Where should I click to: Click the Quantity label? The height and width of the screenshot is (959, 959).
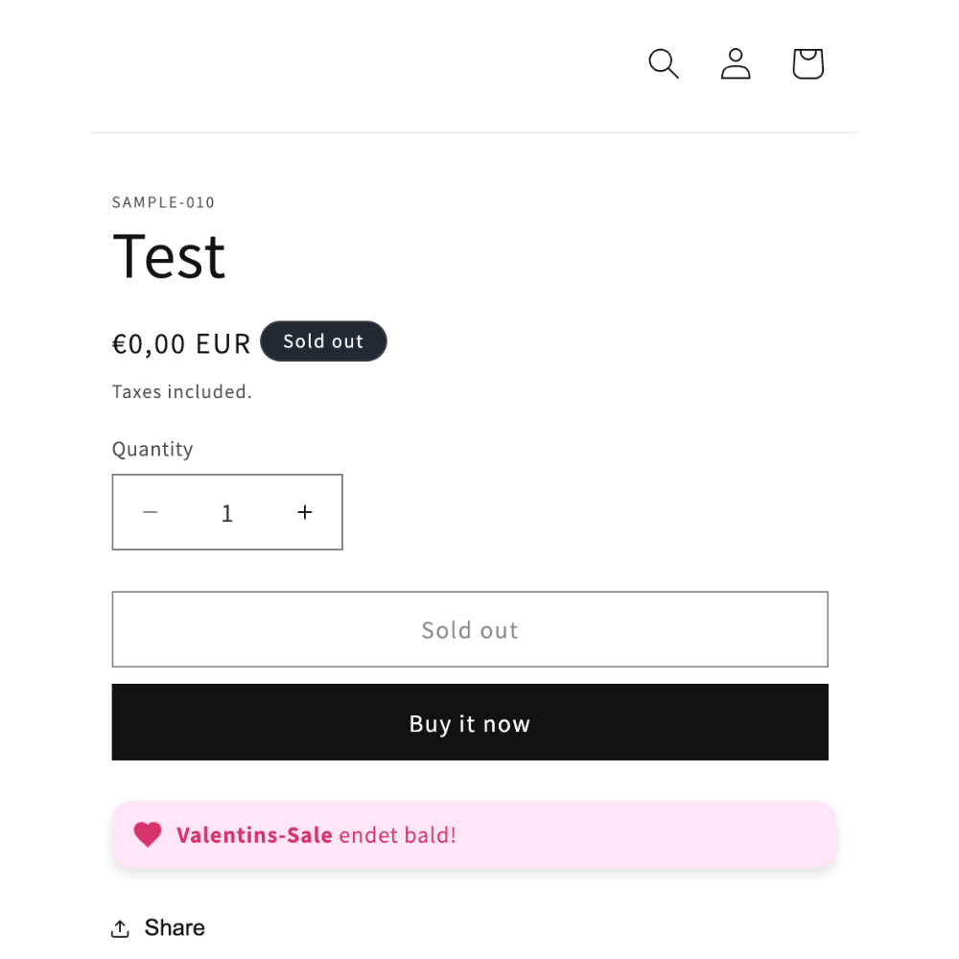[152, 449]
